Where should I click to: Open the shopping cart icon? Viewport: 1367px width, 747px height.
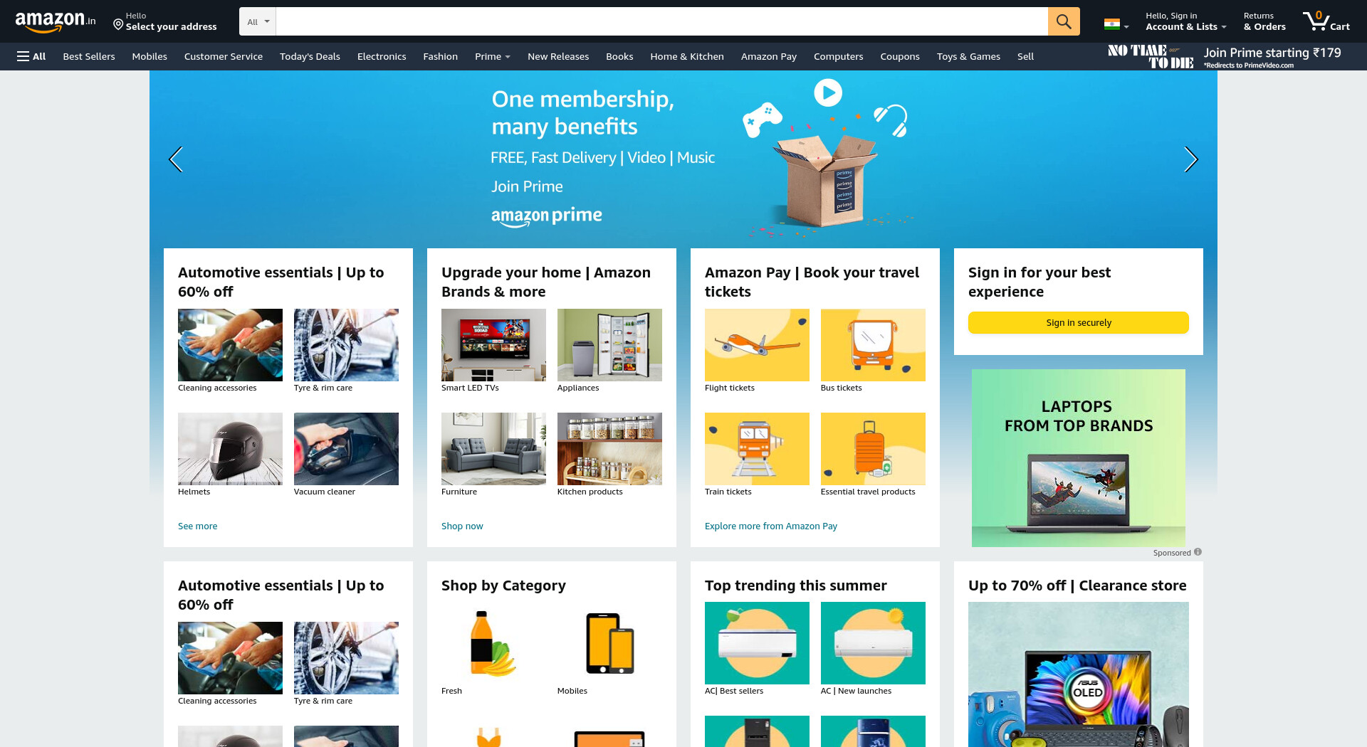pyautogui.click(x=1326, y=21)
